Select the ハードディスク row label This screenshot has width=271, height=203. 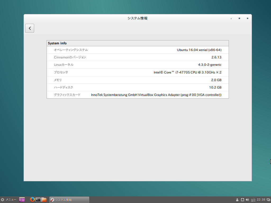pyautogui.click(x=64, y=87)
